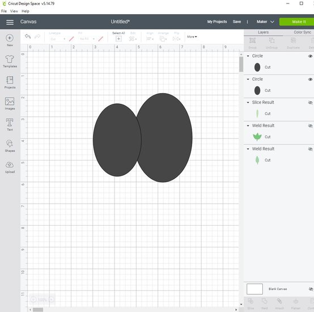The height and width of the screenshot is (312, 314).
Task: Open the More toolbar dropdown
Action: [192, 37]
